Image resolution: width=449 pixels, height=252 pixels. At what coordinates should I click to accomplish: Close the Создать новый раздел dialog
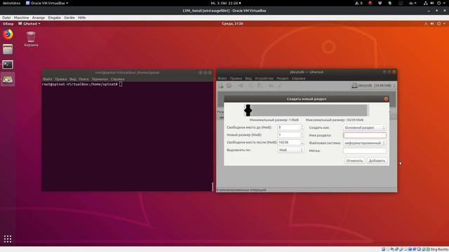point(386,99)
